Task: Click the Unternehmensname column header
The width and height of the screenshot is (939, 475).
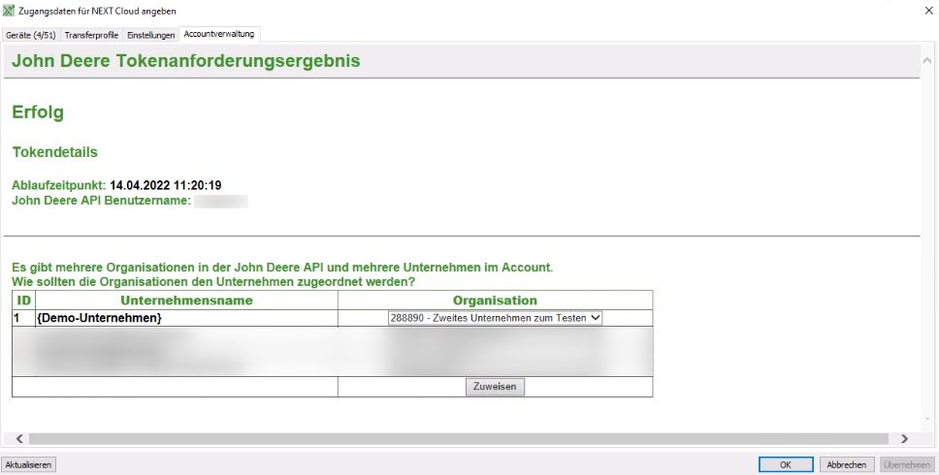Action: pyautogui.click(x=185, y=301)
